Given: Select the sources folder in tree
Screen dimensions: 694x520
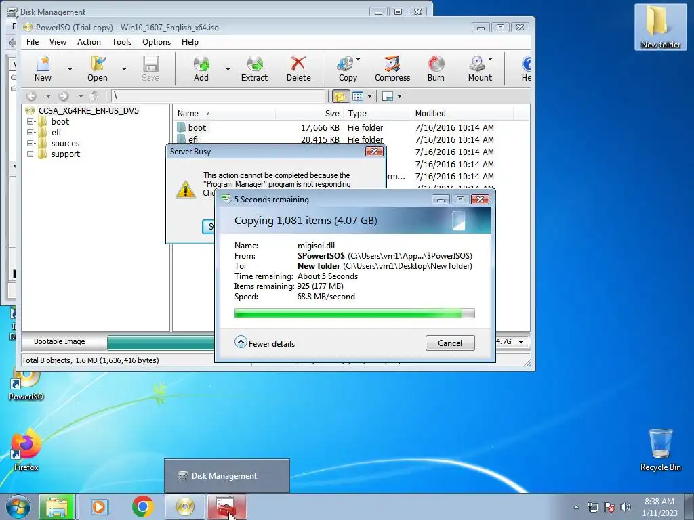Looking at the screenshot, I should 65,144.
